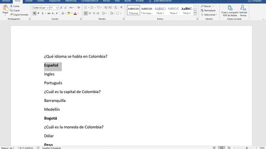Increase the paragraph indent
Screen dimensions: 266x149
(110, 7)
